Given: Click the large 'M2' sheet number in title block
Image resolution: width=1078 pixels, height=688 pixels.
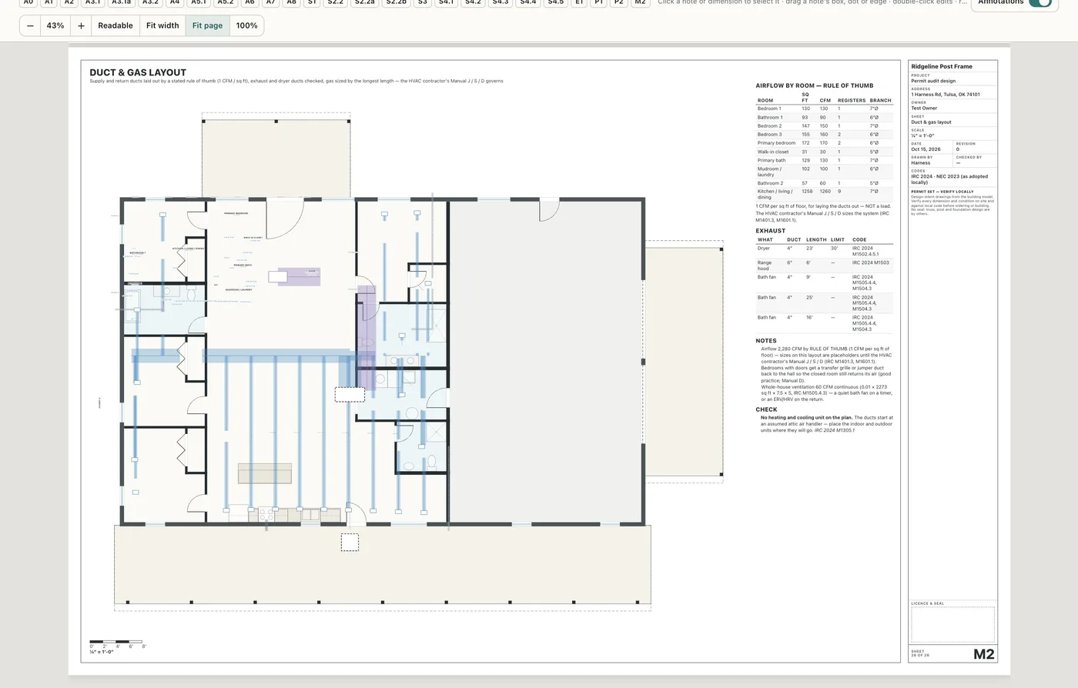Looking at the screenshot, I should (x=984, y=654).
